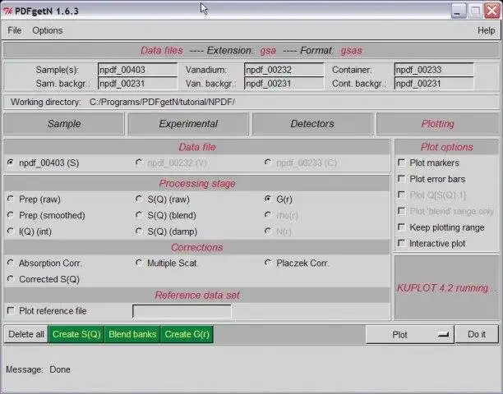The width and height of the screenshot is (503, 394).
Task: Maximize the PDFgetN window
Action: pyautogui.click(x=475, y=11)
